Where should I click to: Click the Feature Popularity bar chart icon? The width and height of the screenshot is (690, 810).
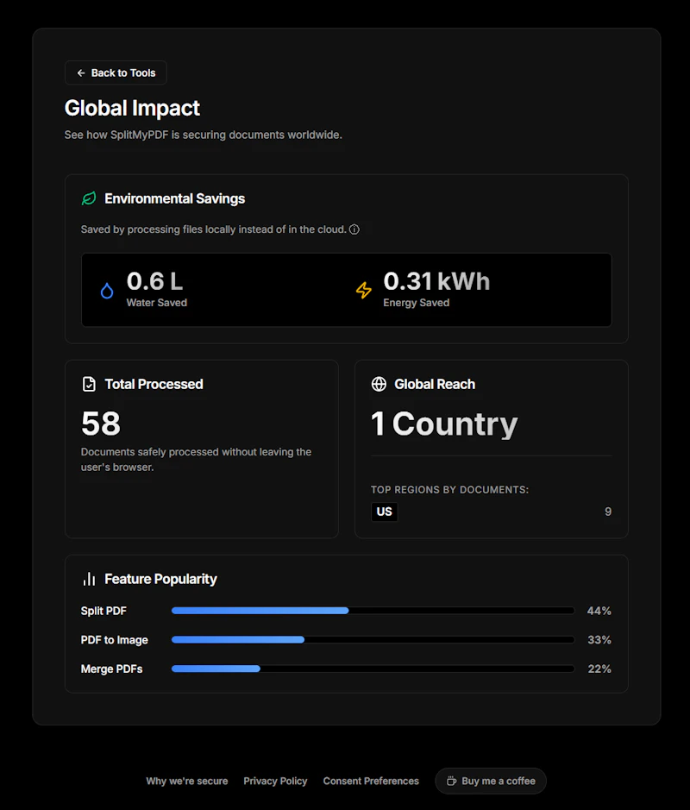[89, 579]
